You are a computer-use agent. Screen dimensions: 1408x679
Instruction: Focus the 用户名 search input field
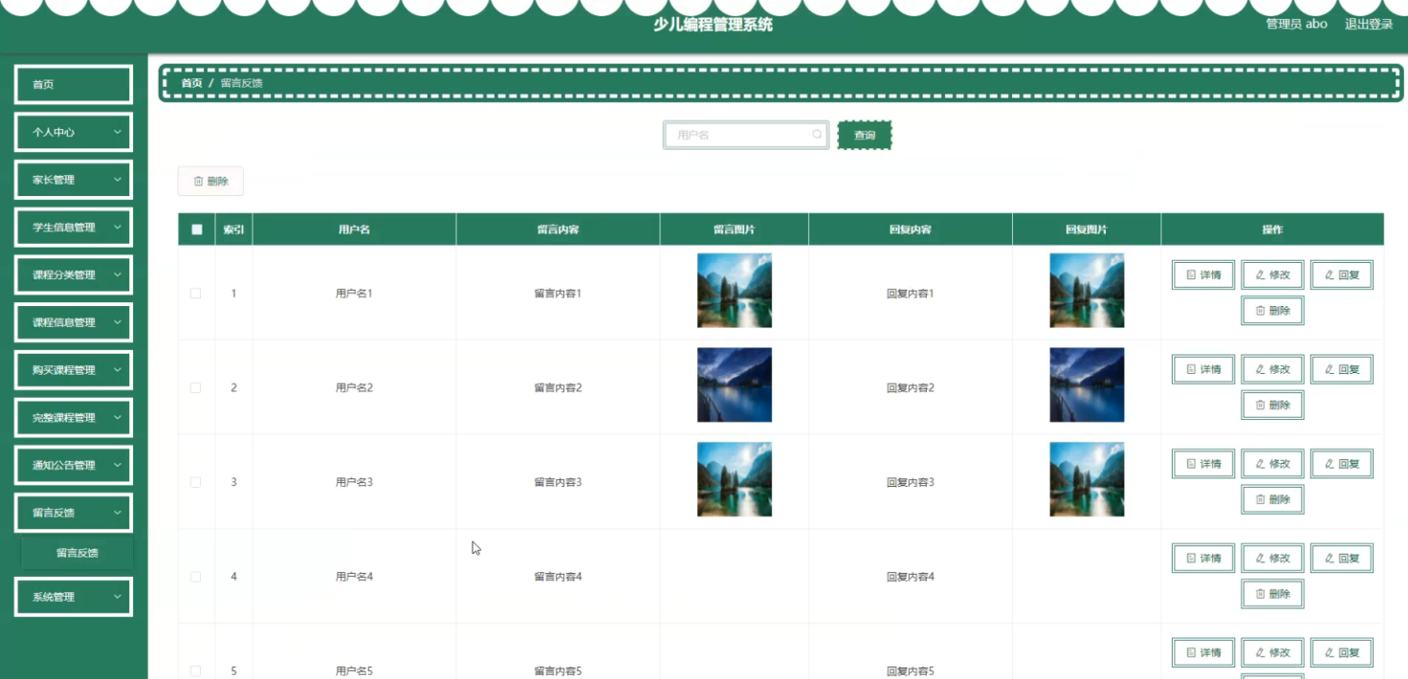coord(746,135)
